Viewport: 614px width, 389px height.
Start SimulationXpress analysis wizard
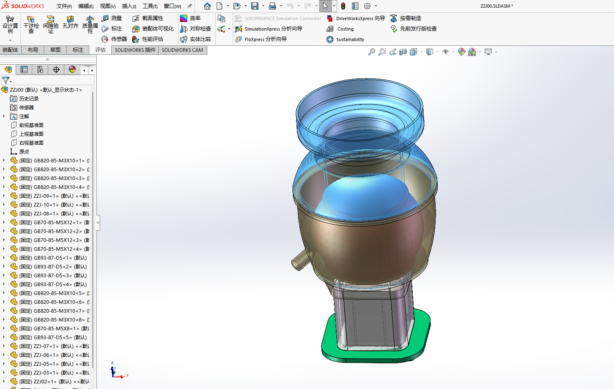[268, 29]
